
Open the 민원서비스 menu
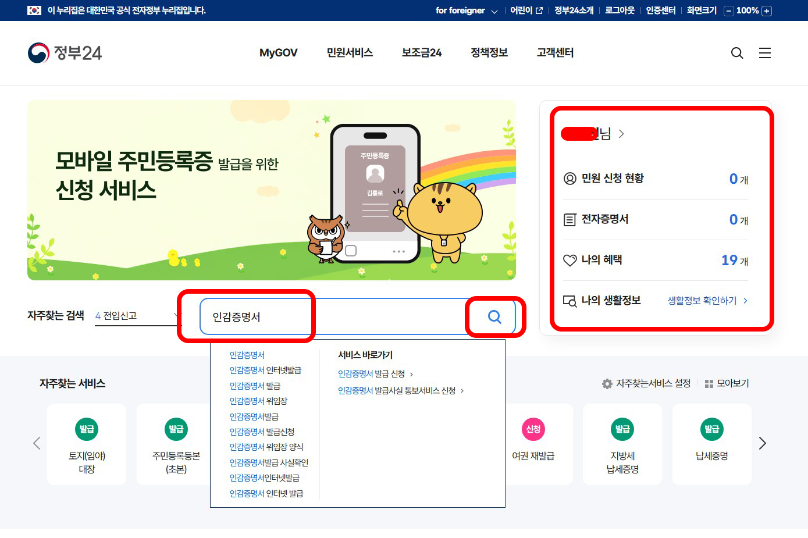(350, 53)
